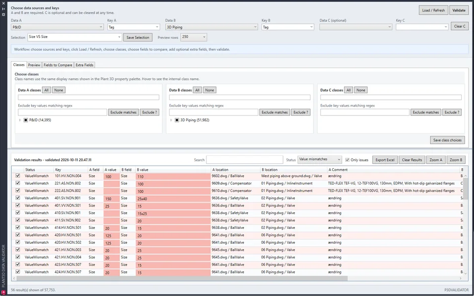Uncheck row 410.SV.NON.901 checkbox
Image resolution: width=474 pixels, height=296 pixels.
point(18,213)
